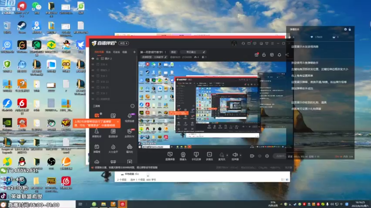
Task: Open the notification bell icon
Action: pyautogui.click(x=280, y=55)
